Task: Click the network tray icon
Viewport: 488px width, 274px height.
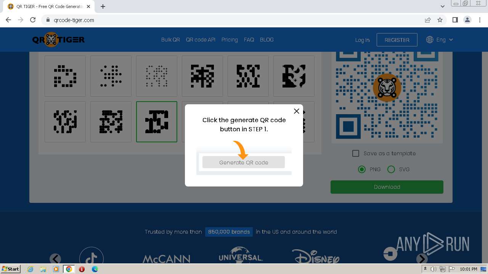Action: [x=442, y=269]
